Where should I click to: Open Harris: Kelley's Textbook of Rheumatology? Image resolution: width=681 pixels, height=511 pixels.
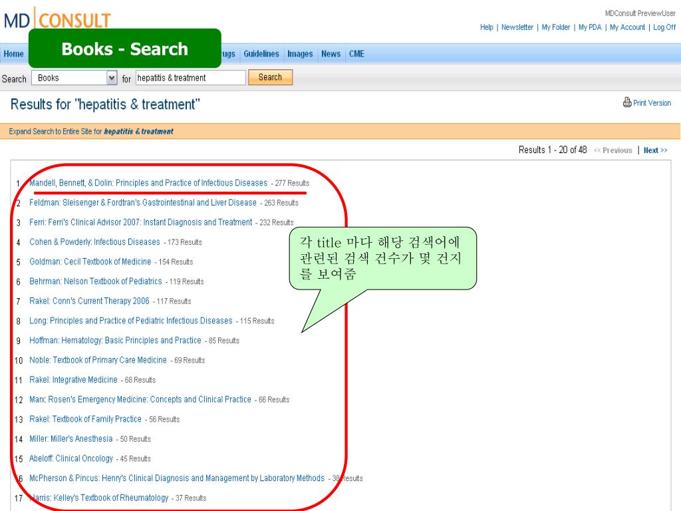click(x=98, y=498)
